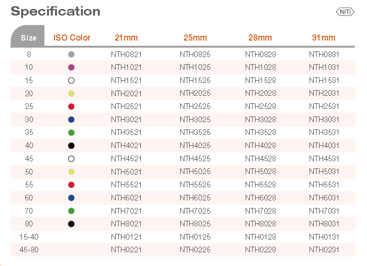The image size is (367, 266).
Task: Click the purple color dot for size 10
Action: 72,67
